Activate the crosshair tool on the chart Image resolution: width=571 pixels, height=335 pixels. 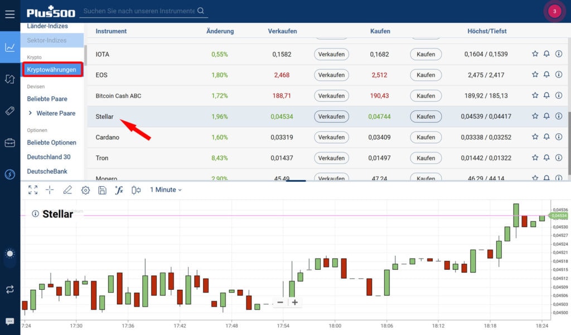[50, 190]
